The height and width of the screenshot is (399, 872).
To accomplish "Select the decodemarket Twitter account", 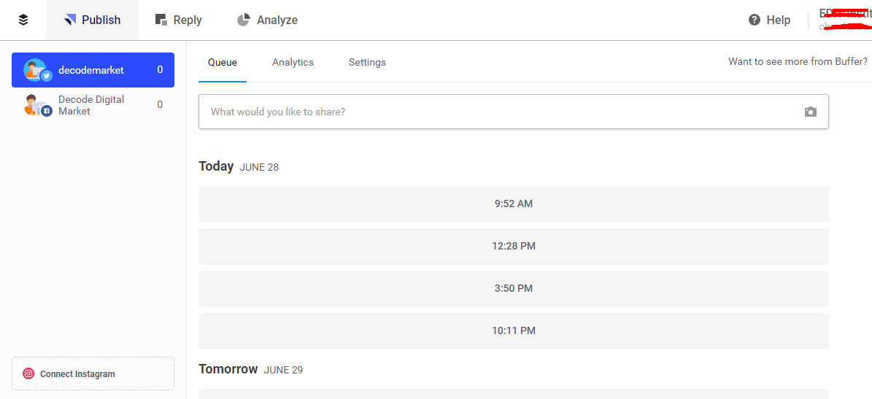I will 93,70.
